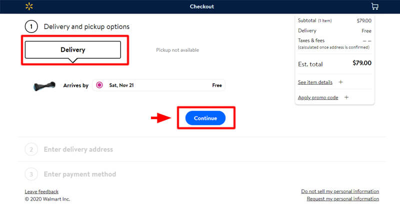The height and width of the screenshot is (216, 400).
Task: Click Pickup not available option
Action: pyautogui.click(x=177, y=50)
